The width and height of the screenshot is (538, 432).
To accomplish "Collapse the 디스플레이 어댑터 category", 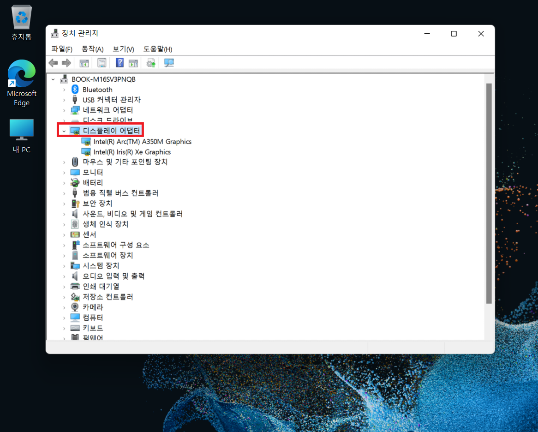I will point(64,131).
